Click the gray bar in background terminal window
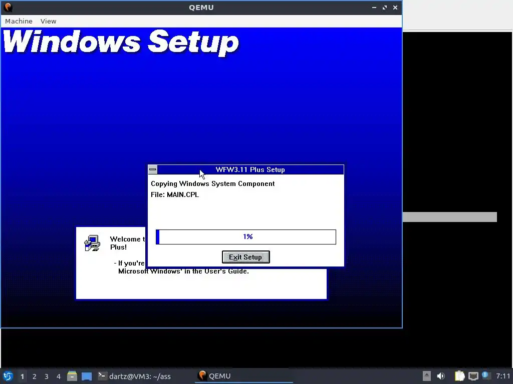Screen dimensions: 513x384 [449, 217]
